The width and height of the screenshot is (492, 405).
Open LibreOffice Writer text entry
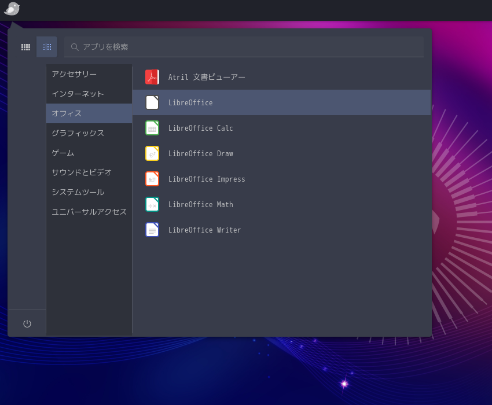click(204, 230)
